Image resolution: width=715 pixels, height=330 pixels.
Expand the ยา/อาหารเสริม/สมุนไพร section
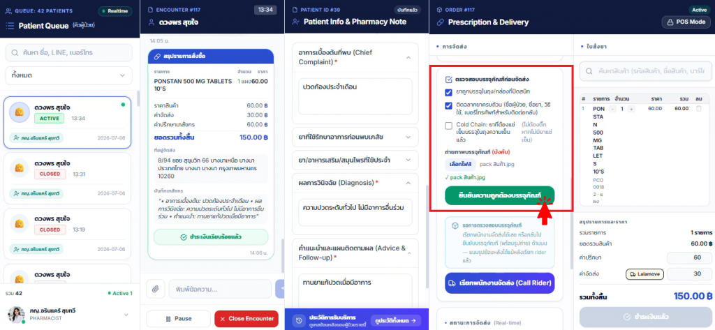(408, 160)
